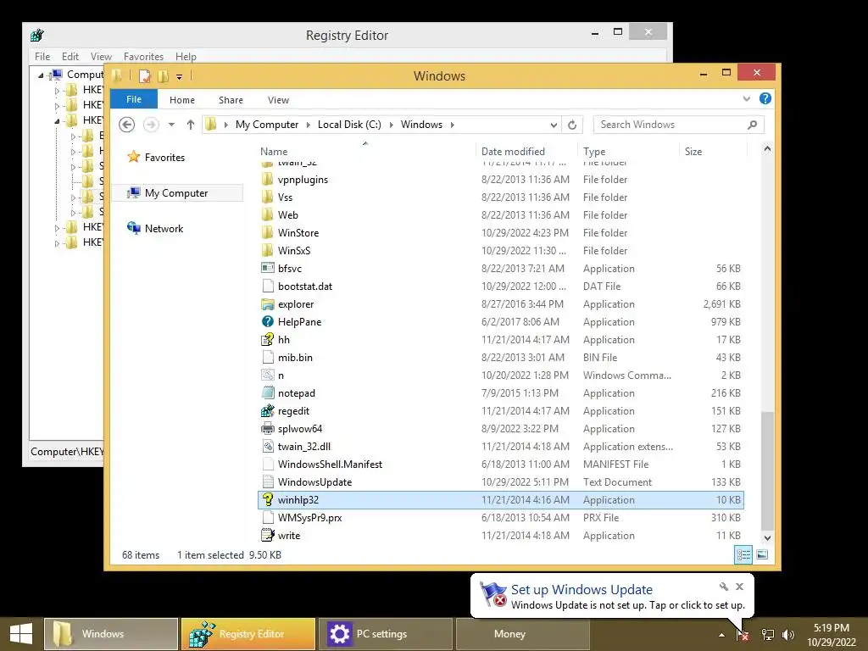The image size is (868, 651).
Task: Click the arrow after Local Disk (C:) in the path
Action: pyautogui.click(x=391, y=125)
